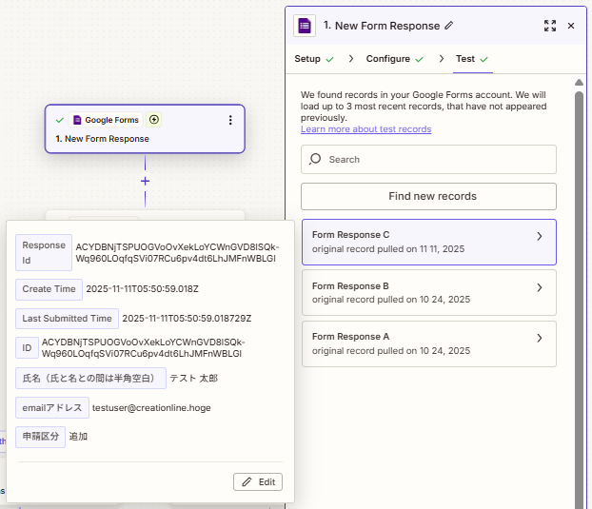
Task: Expand Form Response C details chevron
Action: [540, 236]
